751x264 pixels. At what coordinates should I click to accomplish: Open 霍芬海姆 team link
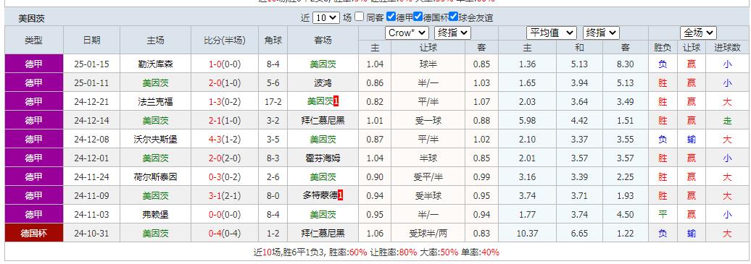tap(323, 158)
